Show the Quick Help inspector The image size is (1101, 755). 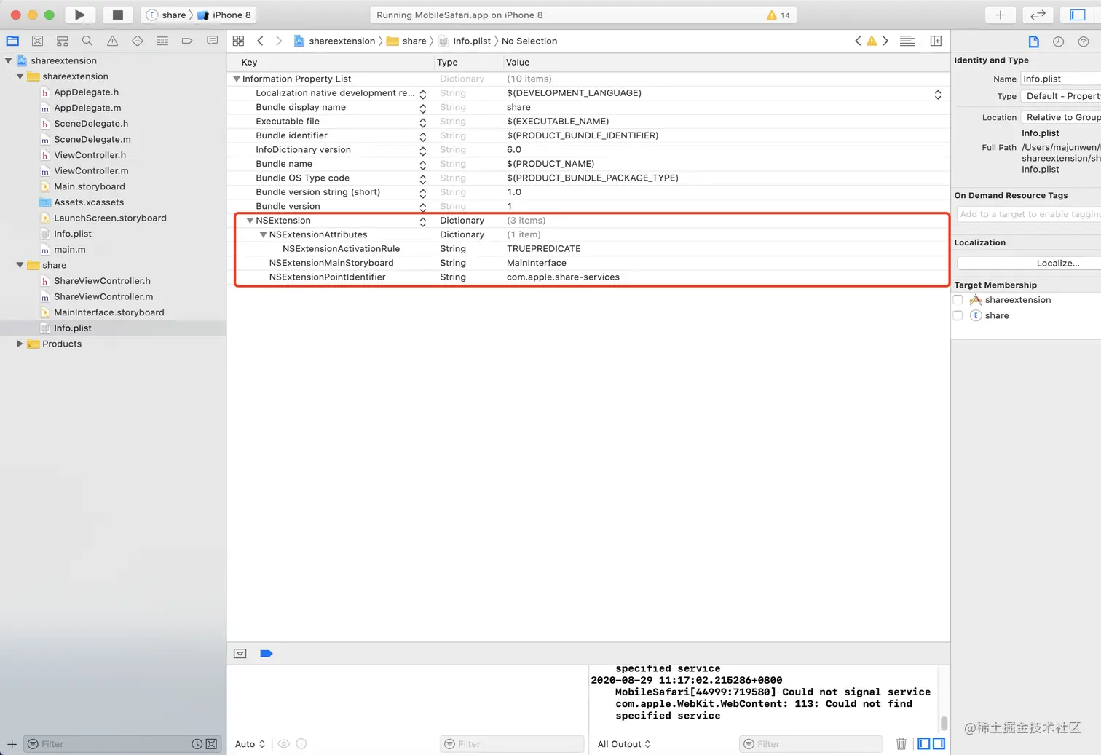(1083, 41)
